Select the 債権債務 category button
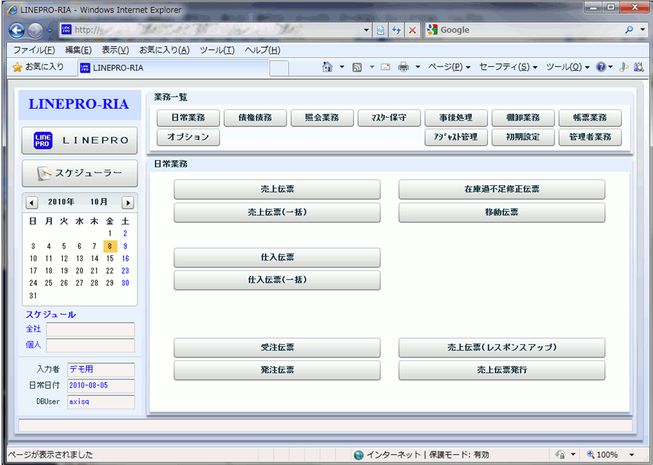The height and width of the screenshot is (465, 653). tap(255, 118)
